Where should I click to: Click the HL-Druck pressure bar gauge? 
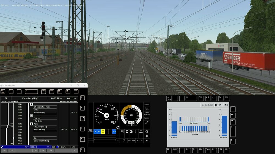(x=174, y=124)
